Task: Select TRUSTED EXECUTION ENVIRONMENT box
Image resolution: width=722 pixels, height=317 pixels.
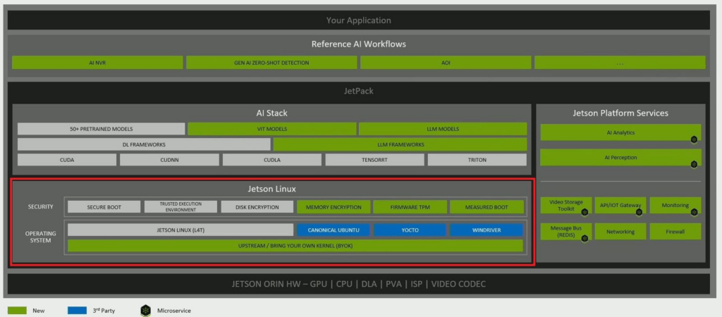Action: pyautogui.click(x=180, y=207)
